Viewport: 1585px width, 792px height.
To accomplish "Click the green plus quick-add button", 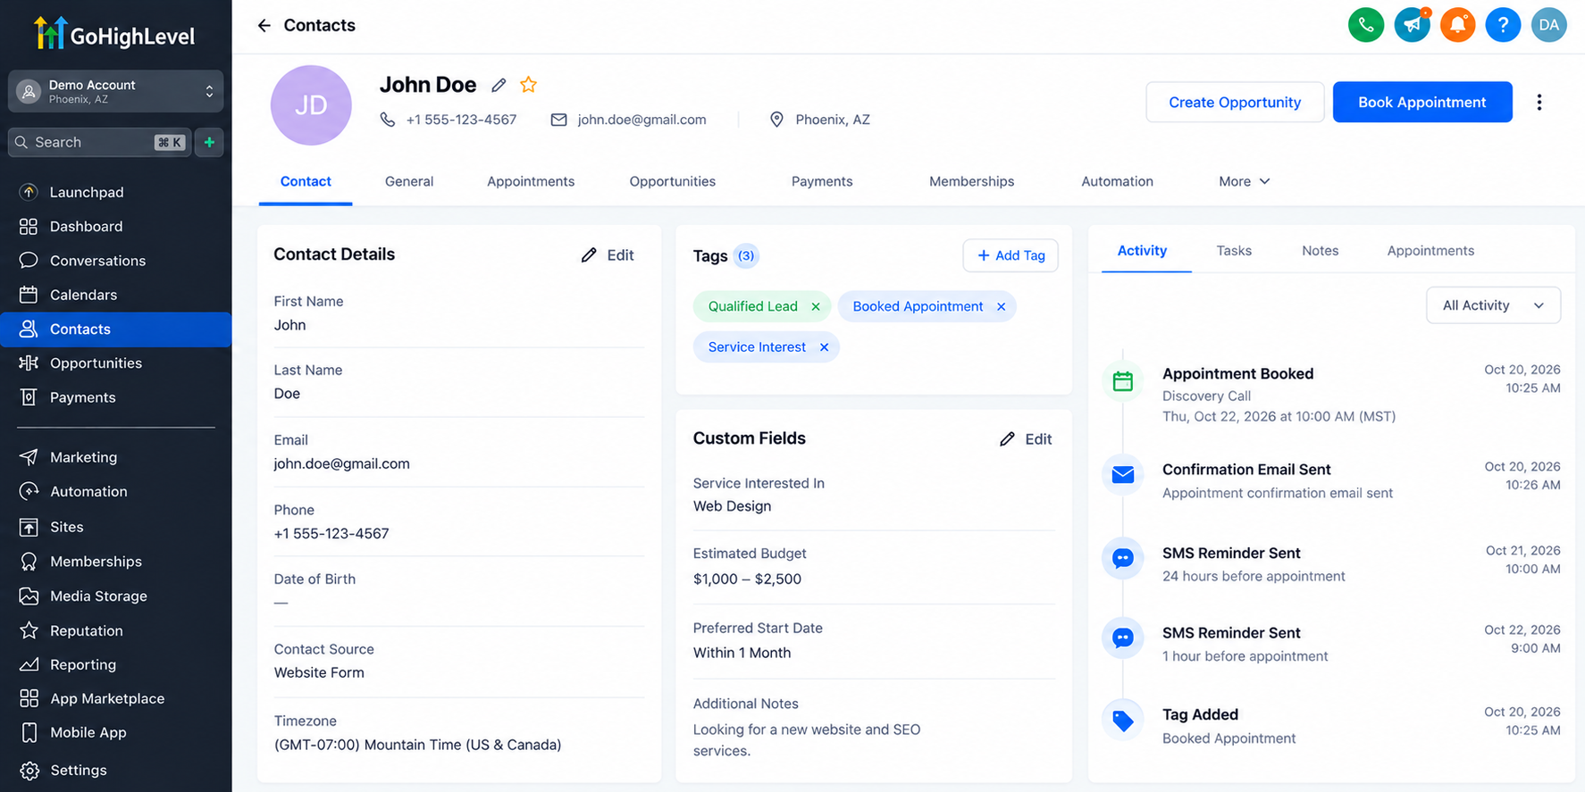I will pyautogui.click(x=209, y=142).
